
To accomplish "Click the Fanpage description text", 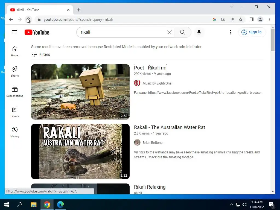I will coord(198,93).
